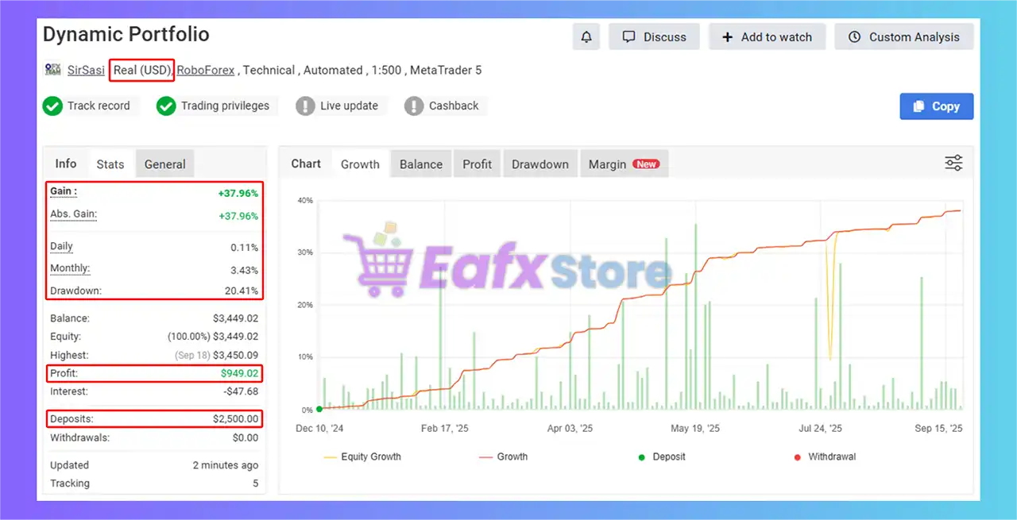Screen dimensions: 1017x520
Task: Click the green Track record checkmark icon
Action: (52, 106)
